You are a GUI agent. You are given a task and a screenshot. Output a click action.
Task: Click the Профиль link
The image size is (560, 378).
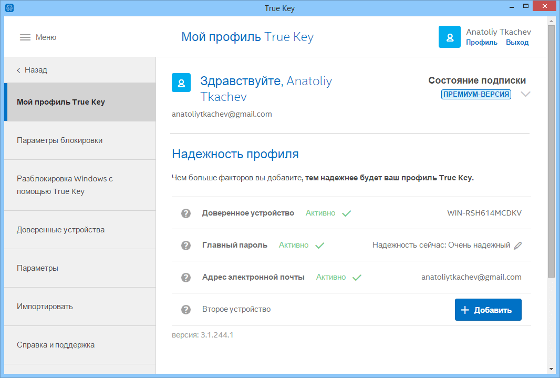[482, 43]
